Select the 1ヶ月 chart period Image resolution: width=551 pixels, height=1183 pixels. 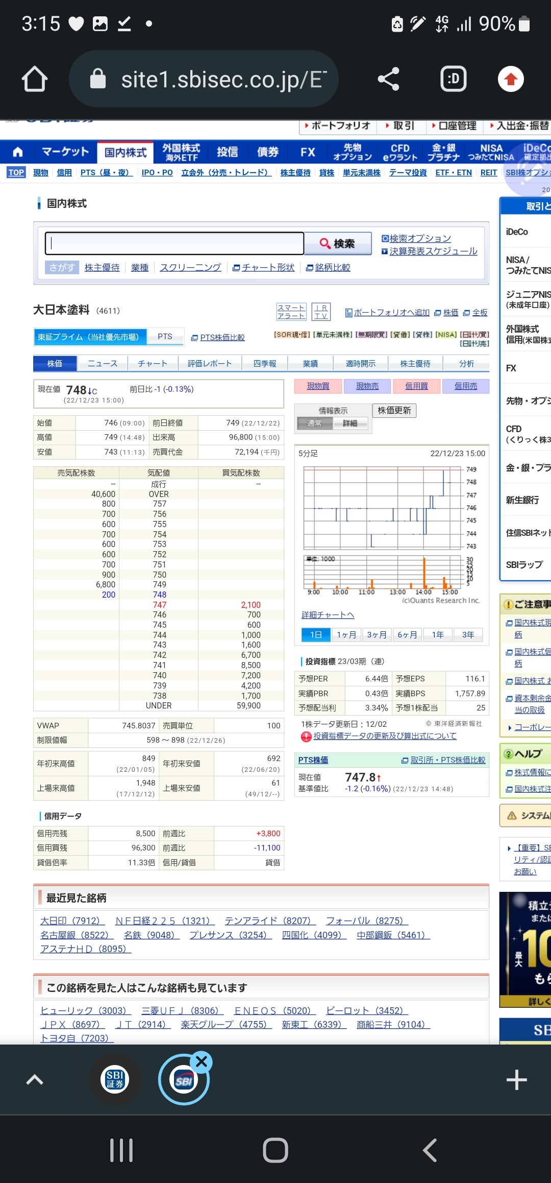click(346, 635)
